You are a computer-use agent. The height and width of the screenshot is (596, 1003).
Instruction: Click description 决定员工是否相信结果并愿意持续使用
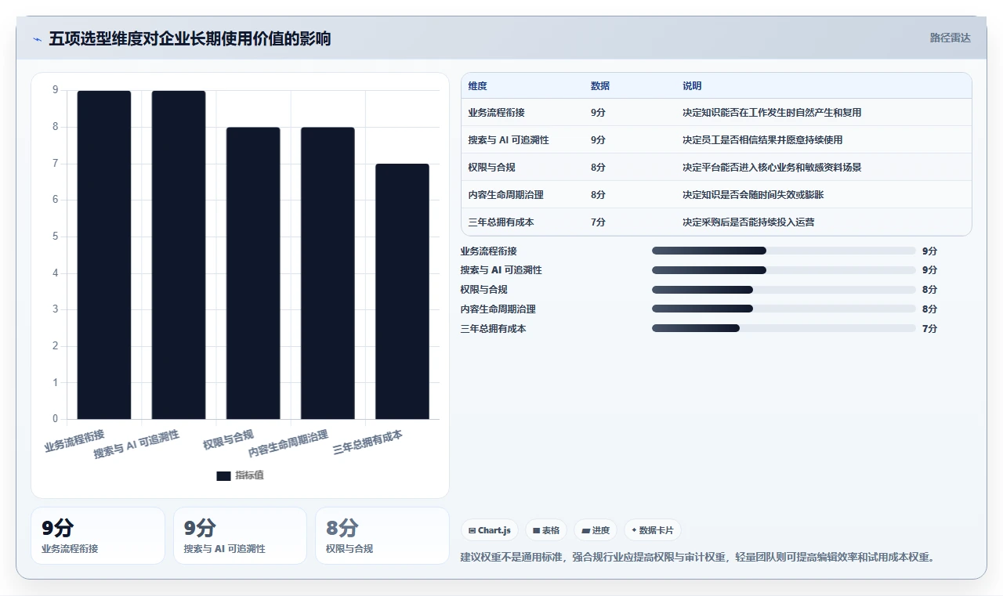click(762, 140)
